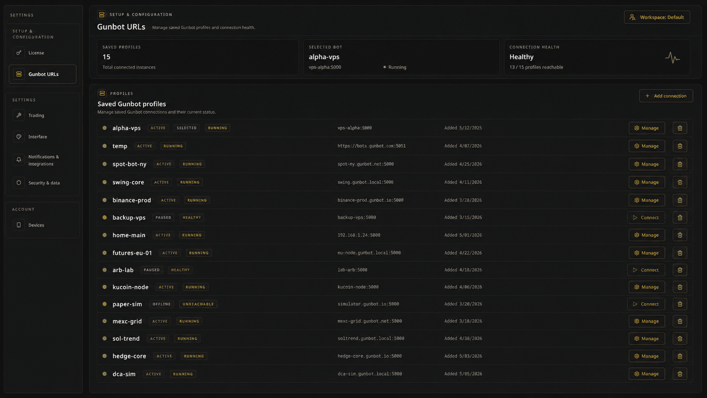Remove home-main profile via trash icon
The image size is (707, 398).
click(680, 235)
